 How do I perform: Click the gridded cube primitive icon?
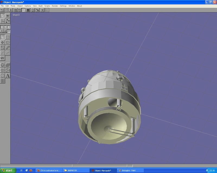pos(8,65)
